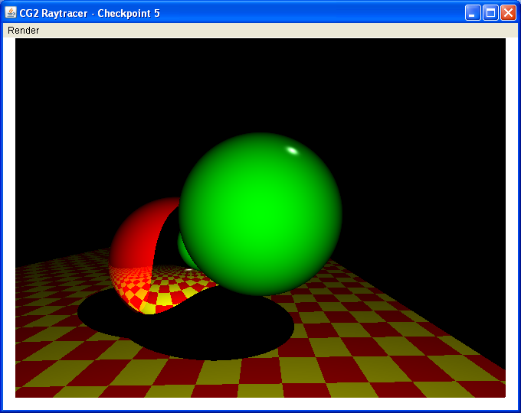Click the center of the large green sphere
This screenshot has width=521, height=413.
point(260,214)
